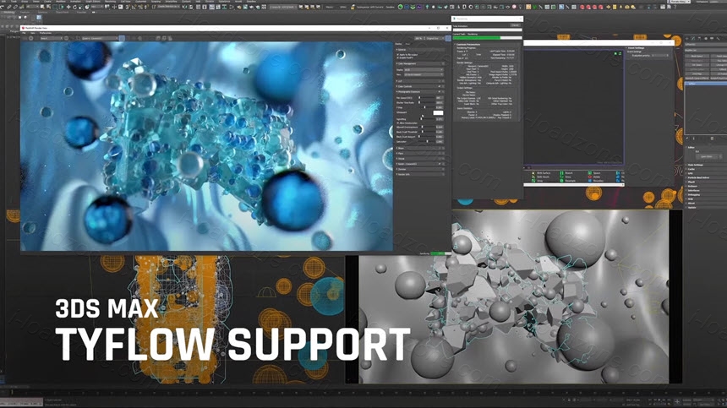Open selection filter dropdown in main toolbar

click(x=32, y=7)
